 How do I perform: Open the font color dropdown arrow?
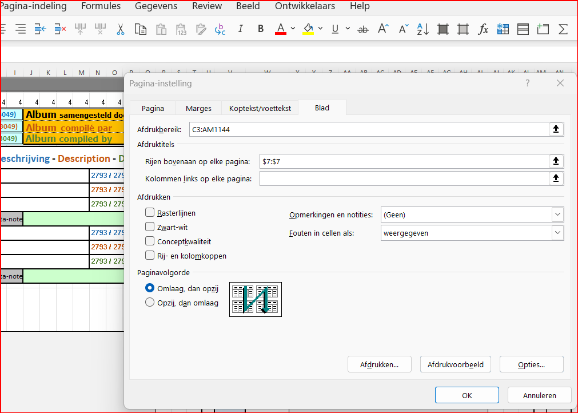tap(293, 29)
